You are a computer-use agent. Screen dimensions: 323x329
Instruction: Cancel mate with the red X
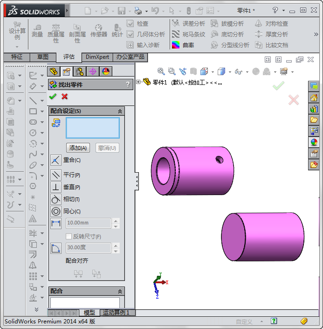click(x=64, y=97)
